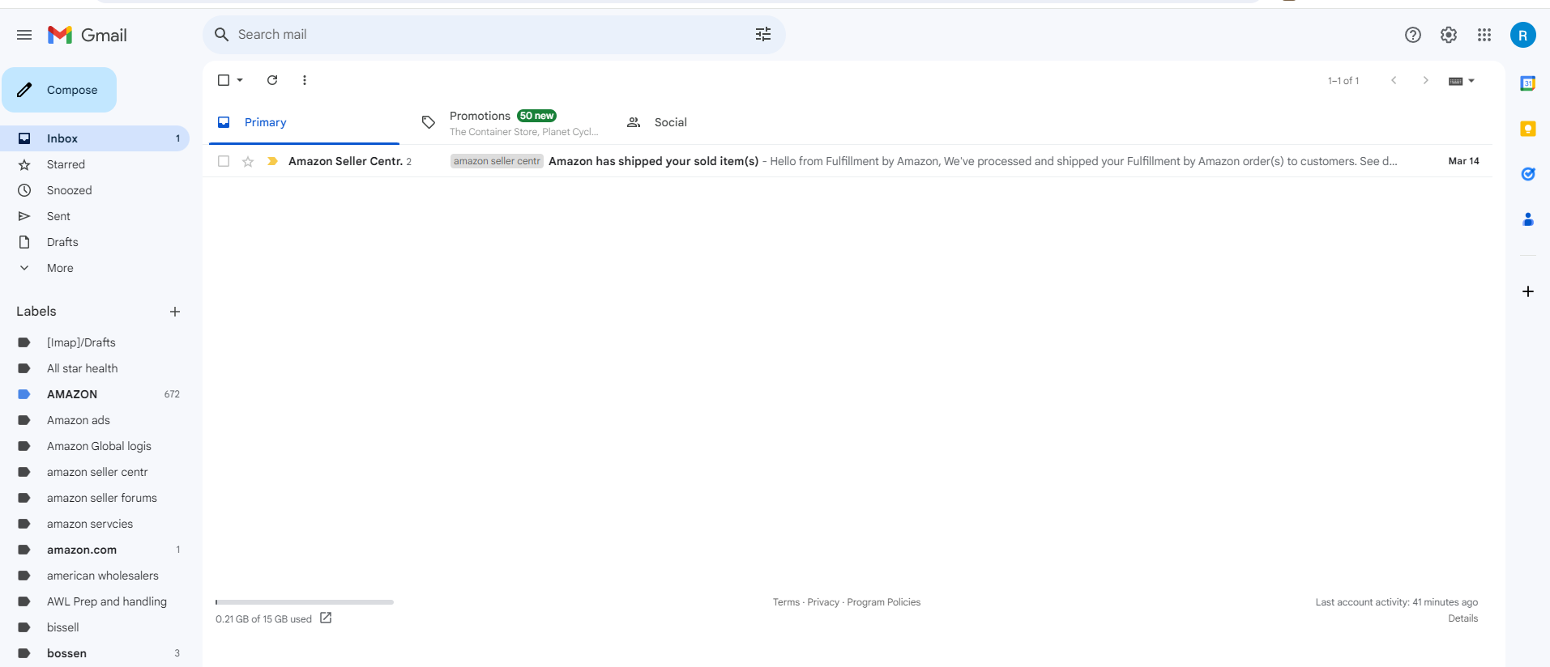Open the Inbox folder
Screen dimensions: 1550x667
[x=95, y=138]
